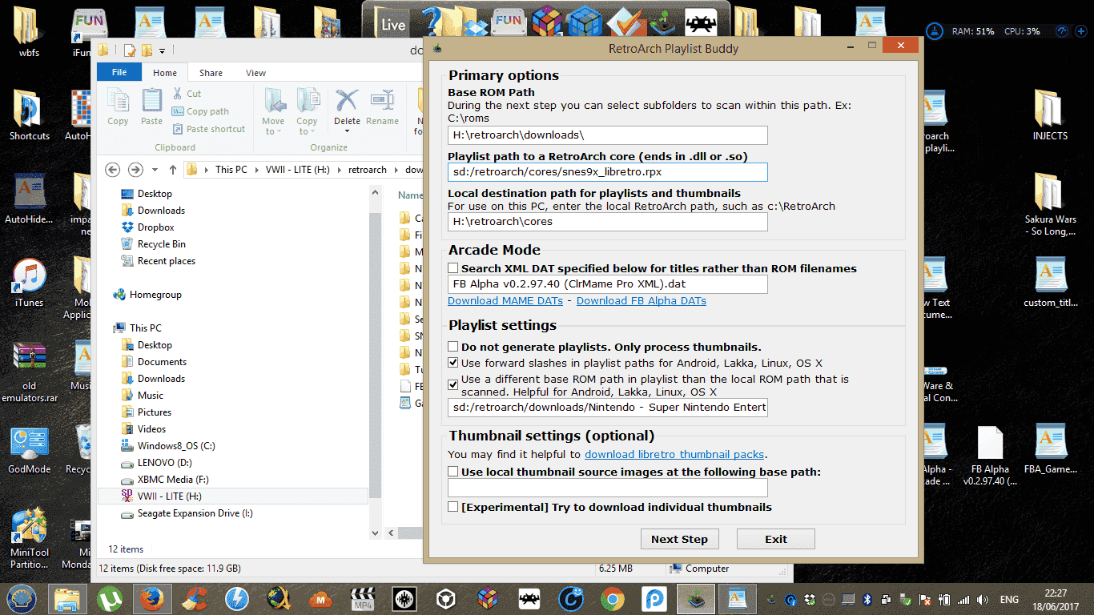Open GodMode desktop icon
This screenshot has height=615, width=1094.
tap(29, 450)
